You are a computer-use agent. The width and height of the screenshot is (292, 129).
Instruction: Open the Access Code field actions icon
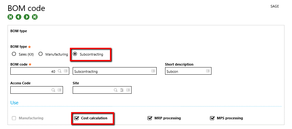pyautogui.click(x=60, y=90)
